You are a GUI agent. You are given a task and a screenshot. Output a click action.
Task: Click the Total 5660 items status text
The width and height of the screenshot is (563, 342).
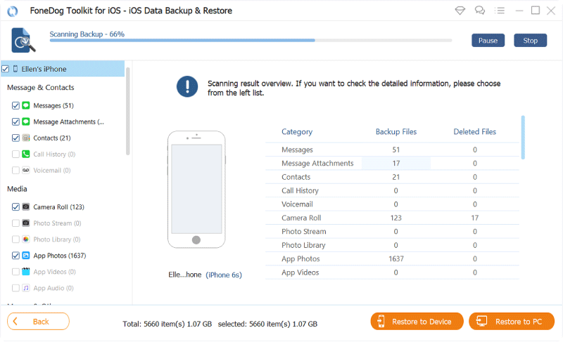point(167,324)
